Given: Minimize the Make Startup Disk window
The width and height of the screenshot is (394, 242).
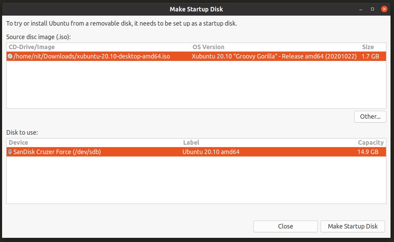Looking at the screenshot, I should [x=361, y=9].
